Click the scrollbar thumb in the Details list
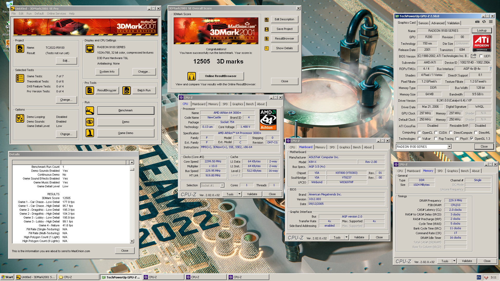This screenshot has width=500, height=281. coord(132,169)
